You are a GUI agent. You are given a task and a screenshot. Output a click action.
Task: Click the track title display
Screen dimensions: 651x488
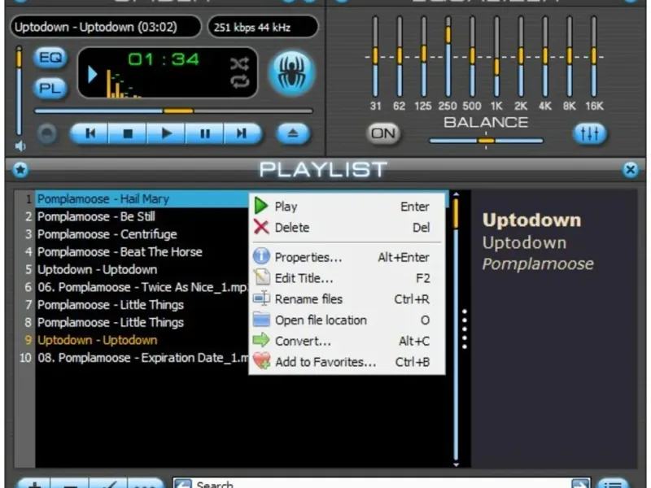tap(106, 27)
